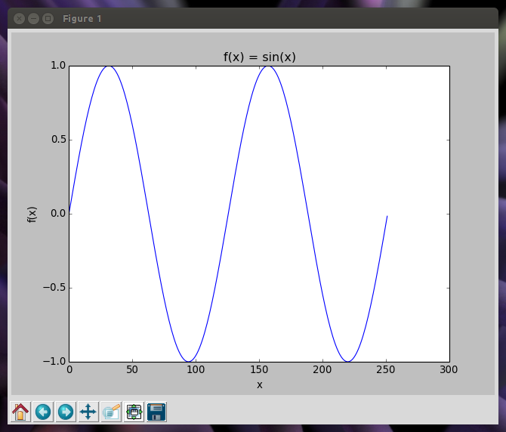Click the plot title f(x) = sin(x)
This screenshot has height=432, width=506.
(x=260, y=57)
